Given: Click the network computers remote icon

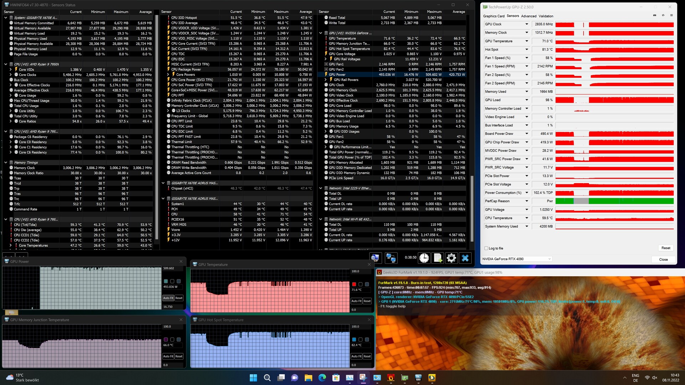Looking at the screenshot, I should 391,258.
